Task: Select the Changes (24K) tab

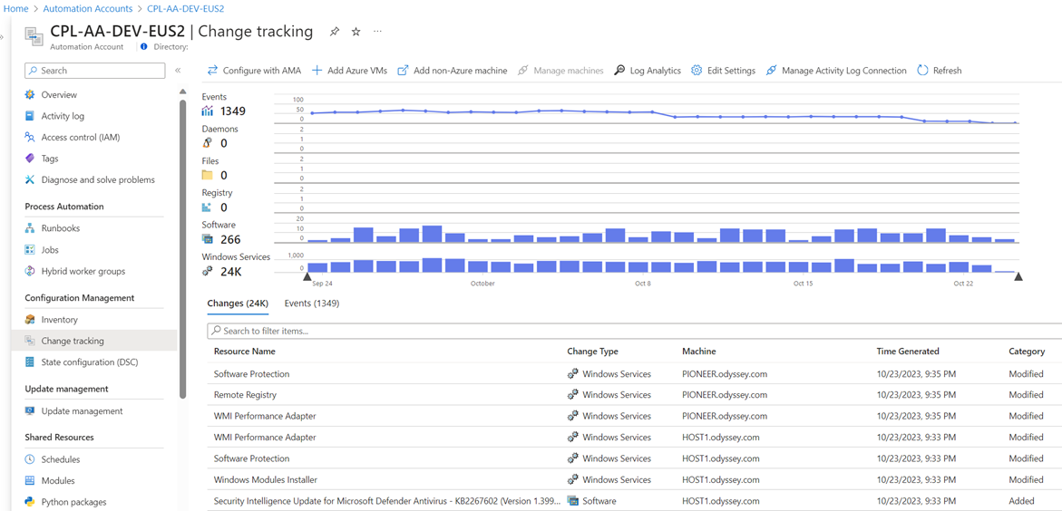Action: coord(238,304)
